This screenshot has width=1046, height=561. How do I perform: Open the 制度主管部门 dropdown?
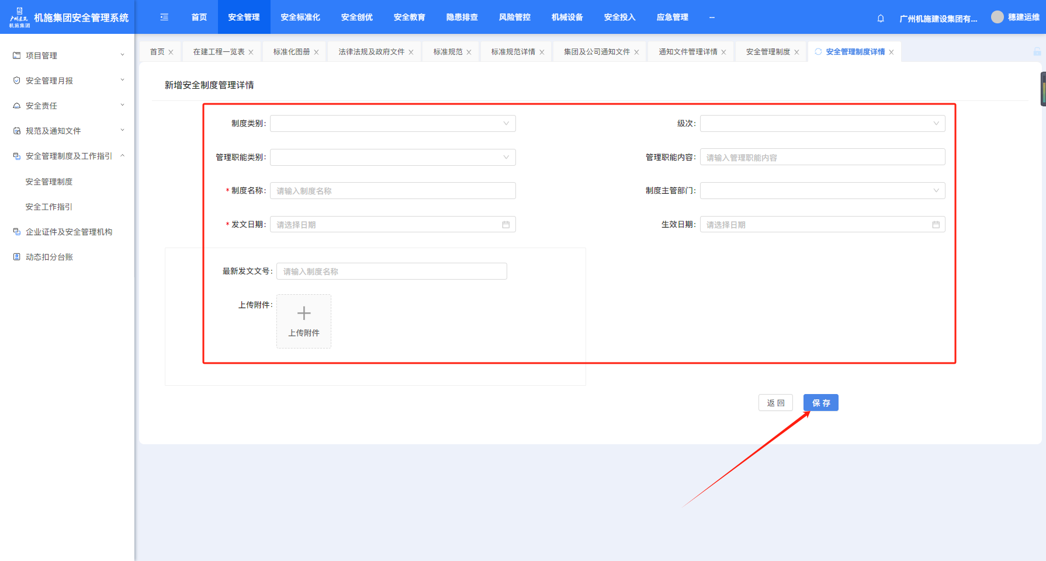[822, 191]
